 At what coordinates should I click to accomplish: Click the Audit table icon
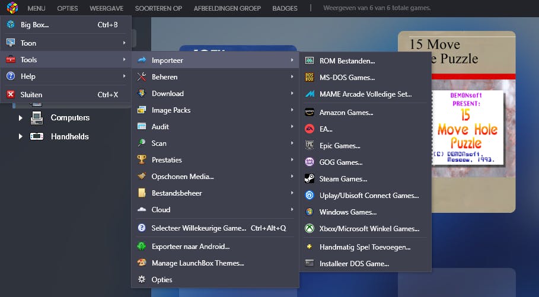(142, 126)
